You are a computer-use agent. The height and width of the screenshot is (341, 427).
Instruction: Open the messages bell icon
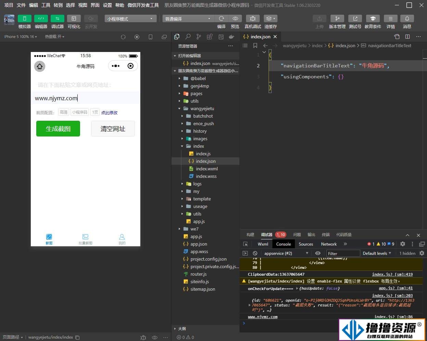[x=407, y=18]
